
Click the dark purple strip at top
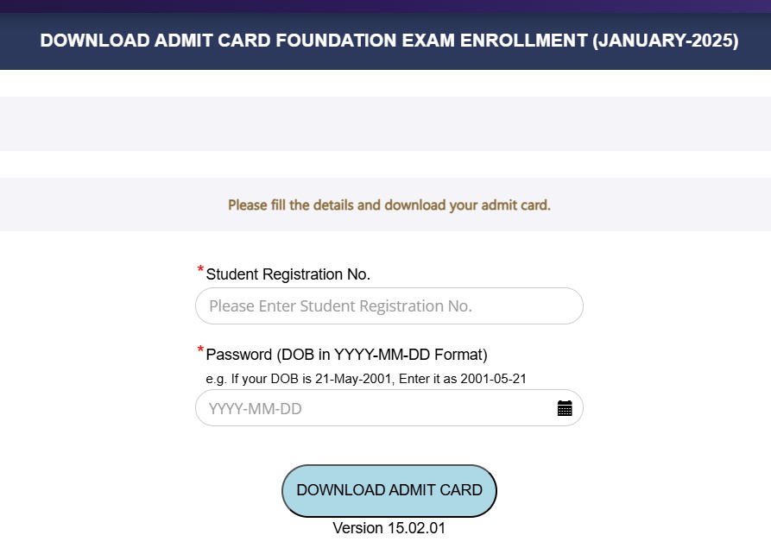click(385, 6)
